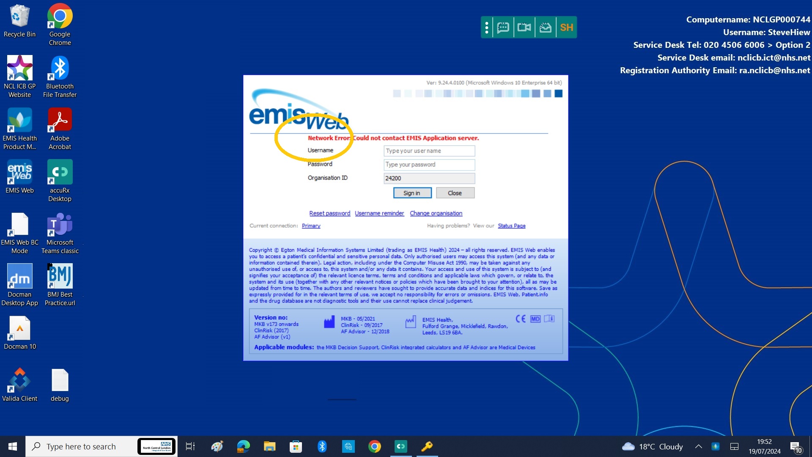
Task: Click the Reset password link
Action: (329, 213)
